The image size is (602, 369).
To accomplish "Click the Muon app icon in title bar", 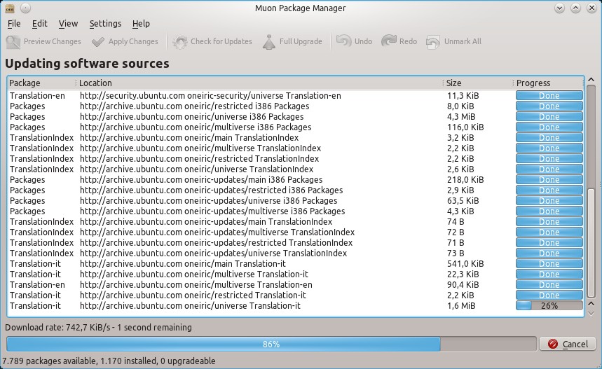I will [10, 8].
